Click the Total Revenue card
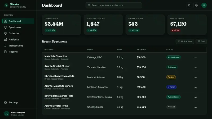212x119 pixels. click(61, 25)
